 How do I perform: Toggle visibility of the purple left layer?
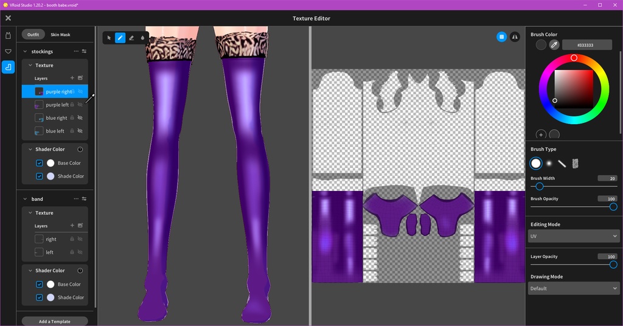tap(80, 105)
